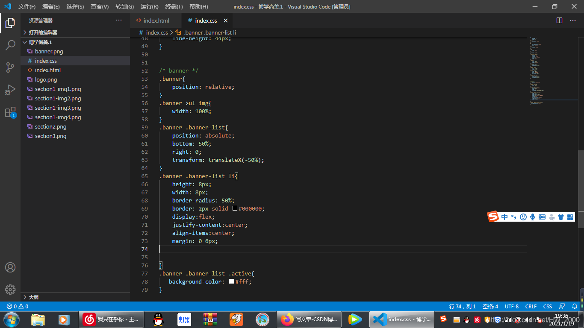Click the voice input microphone on IME bar
This screenshot has width=584, height=328.
(x=533, y=217)
